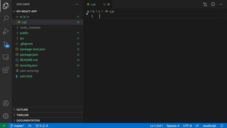
Task: Open .gitignore file
Action: point(48,44)
